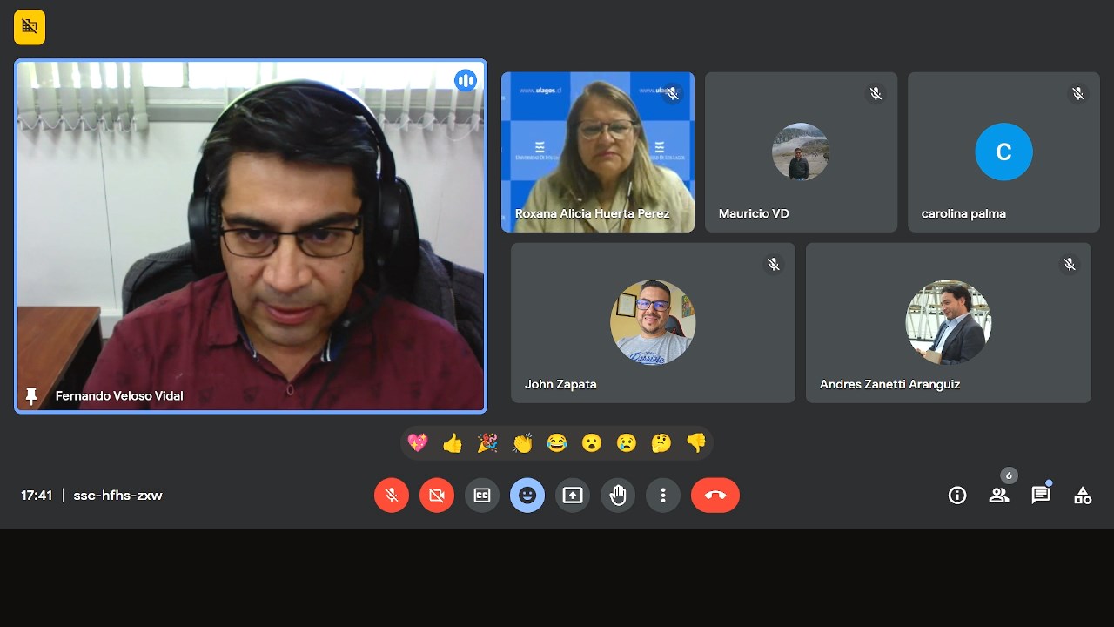
Task: Raise your hand in the meeting
Action: tap(618, 496)
